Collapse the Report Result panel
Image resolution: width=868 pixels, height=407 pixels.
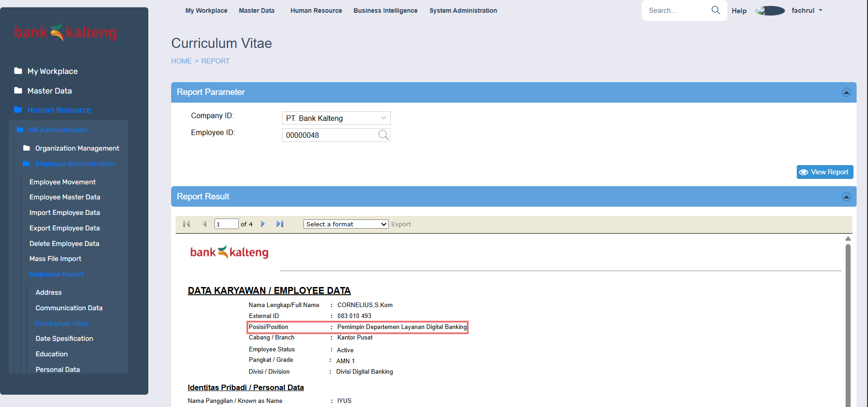coord(846,197)
